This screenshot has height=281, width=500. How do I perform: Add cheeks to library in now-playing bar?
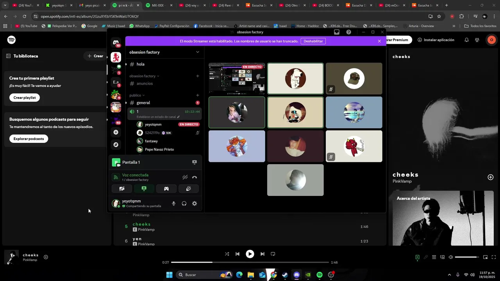[46, 257]
